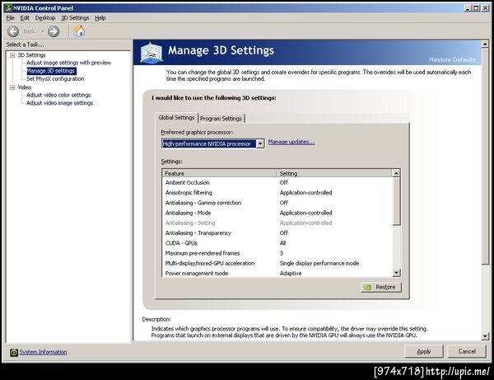Select Manage 3D settings tree item
This screenshot has height=380, width=494.
[x=51, y=71]
